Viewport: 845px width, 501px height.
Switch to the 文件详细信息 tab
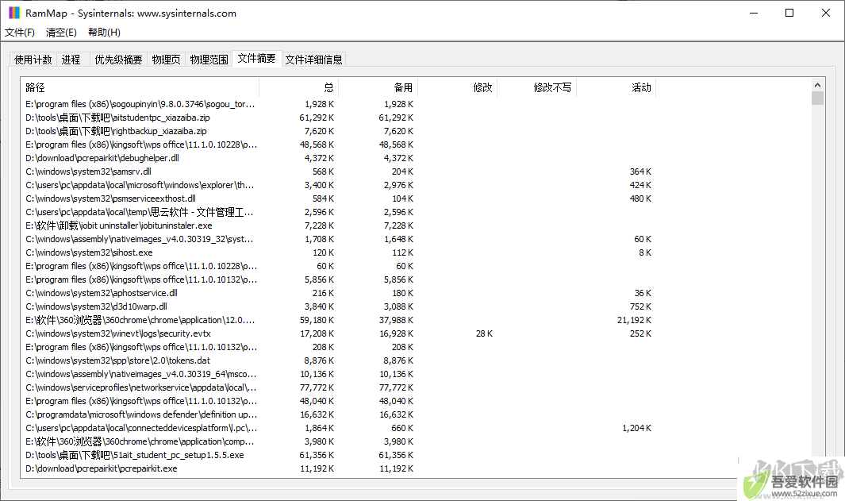point(313,60)
